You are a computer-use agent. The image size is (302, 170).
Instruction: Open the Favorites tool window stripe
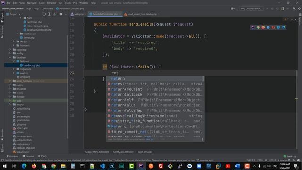(x=2, y=135)
